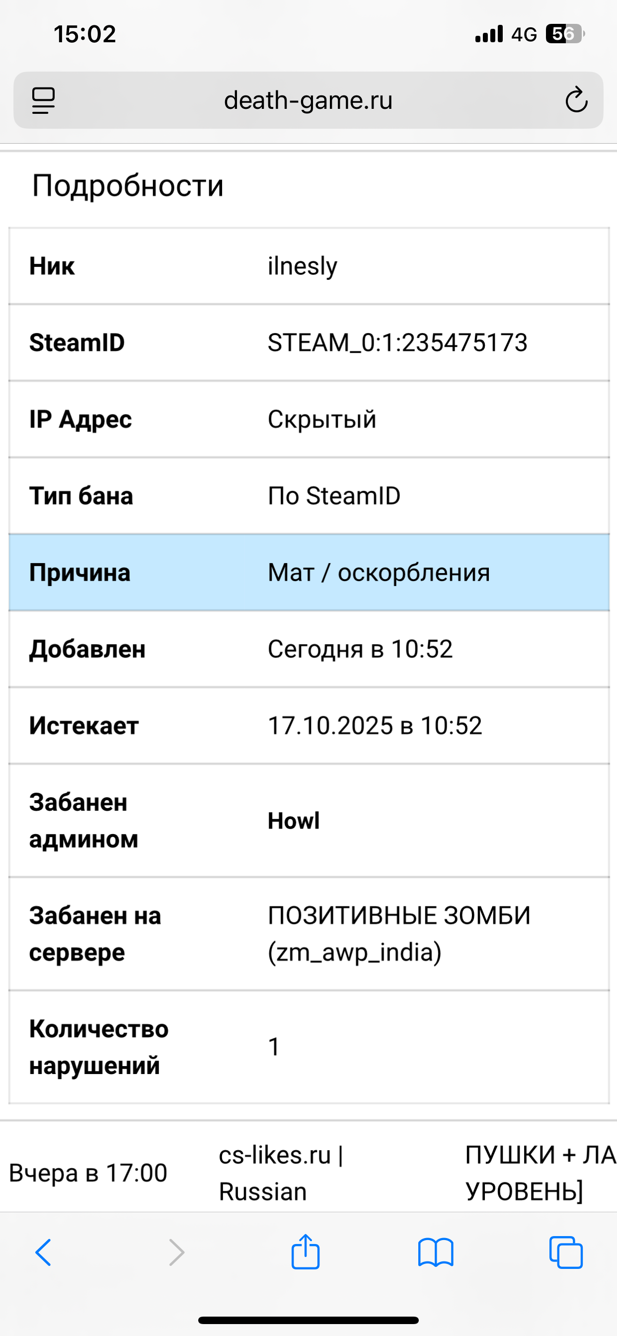Select the highlighted Причина row

pyautogui.click(x=309, y=573)
